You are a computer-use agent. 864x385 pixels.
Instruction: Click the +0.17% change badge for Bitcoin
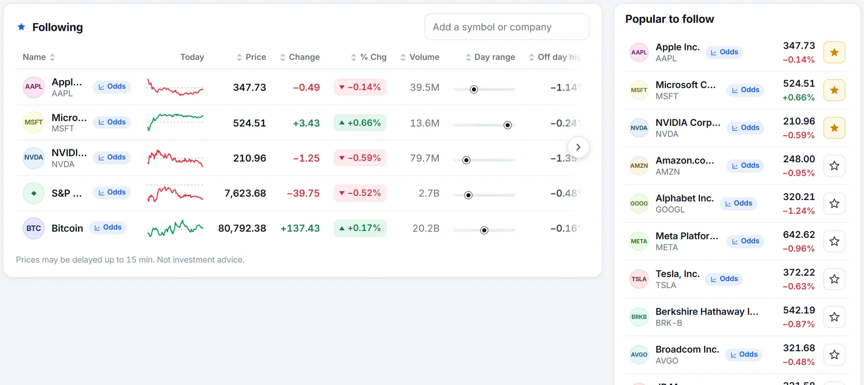tap(360, 228)
